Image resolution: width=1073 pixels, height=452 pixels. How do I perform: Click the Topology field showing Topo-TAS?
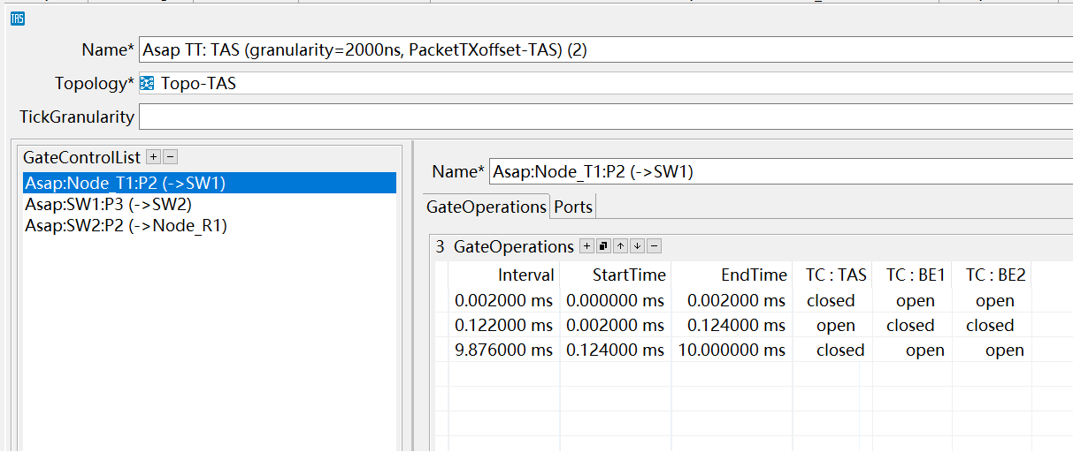[602, 84]
